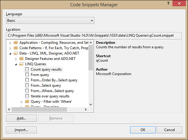This screenshot has width=188, height=140.
Task: Click the LINQ Queries open folder icon
Action: tap(22, 64)
